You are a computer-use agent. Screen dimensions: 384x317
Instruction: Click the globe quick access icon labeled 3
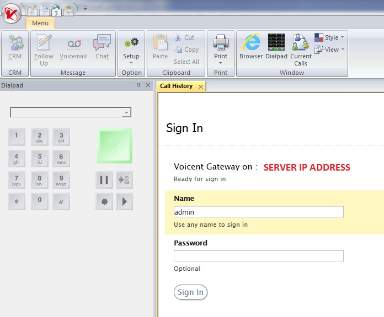tap(56, 10)
